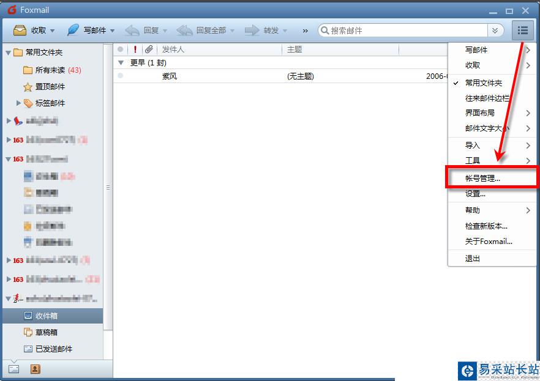540x381 pixels.
Task: Click the 已发送邮件 sent icon
Action: point(28,349)
